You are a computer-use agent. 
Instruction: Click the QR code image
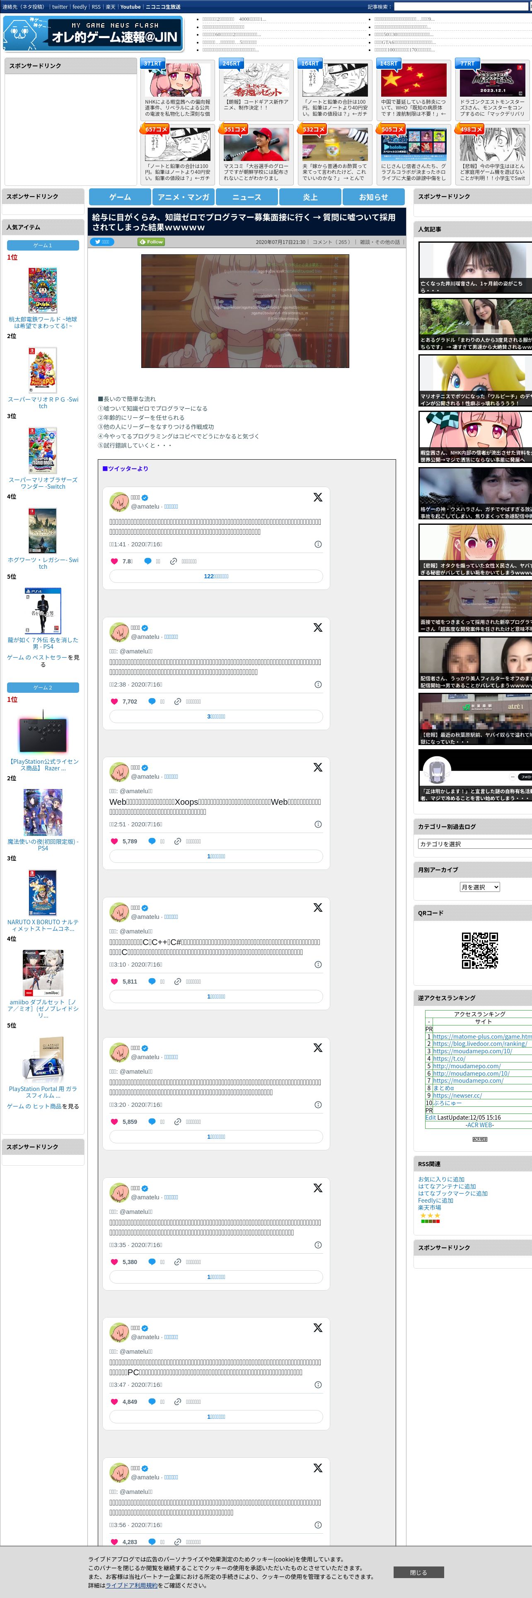pyautogui.click(x=479, y=950)
